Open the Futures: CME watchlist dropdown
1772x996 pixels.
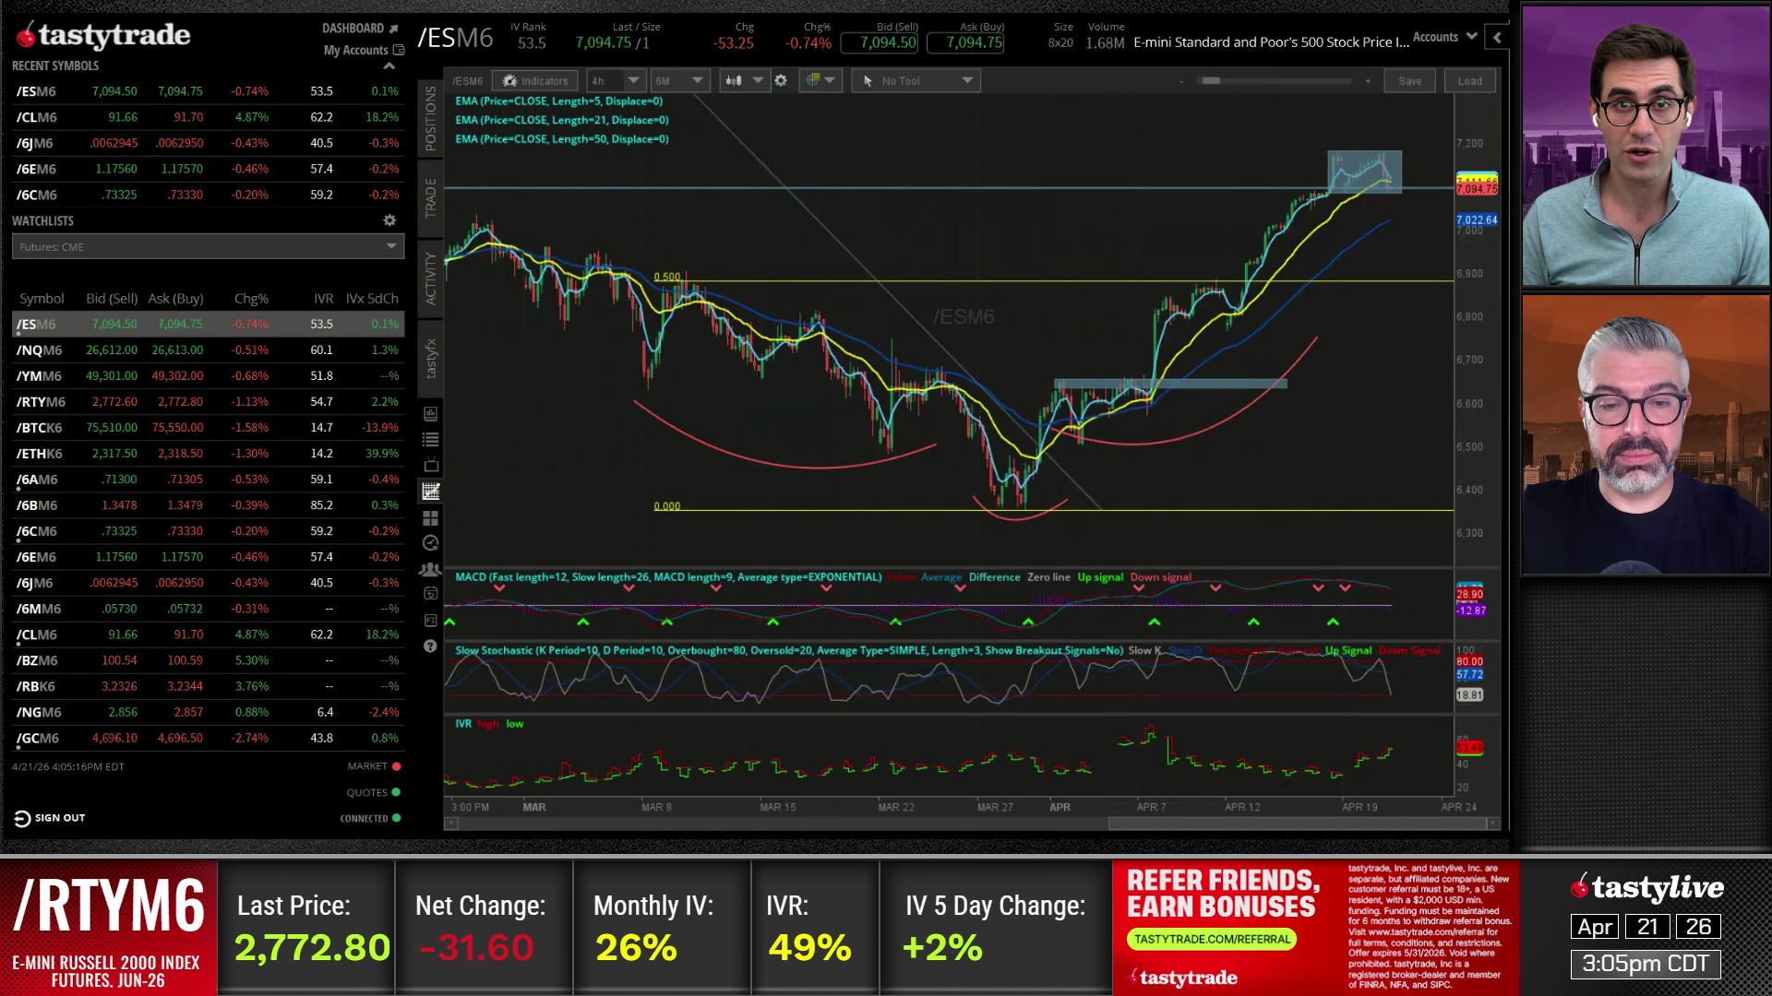tap(208, 247)
